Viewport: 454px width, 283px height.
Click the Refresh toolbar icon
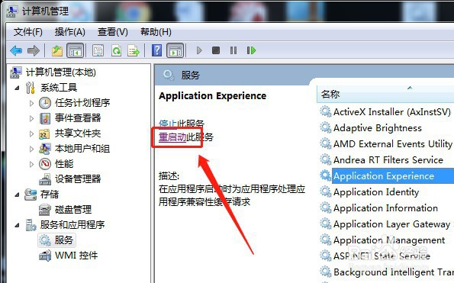coord(117,50)
